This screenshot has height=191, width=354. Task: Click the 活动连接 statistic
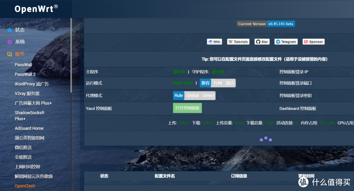[x=287, y=123]
